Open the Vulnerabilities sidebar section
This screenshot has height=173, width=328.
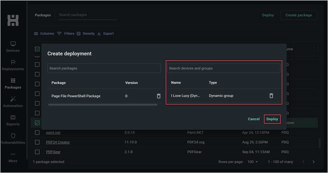[13, 139]
